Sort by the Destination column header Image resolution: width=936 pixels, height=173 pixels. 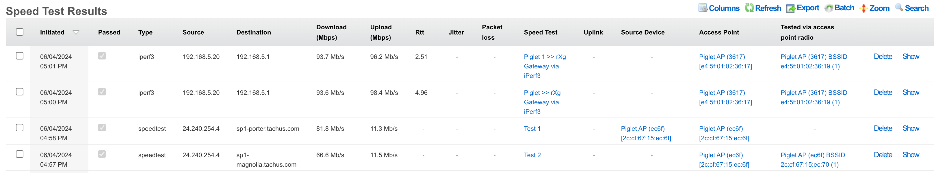pos(253,32)
